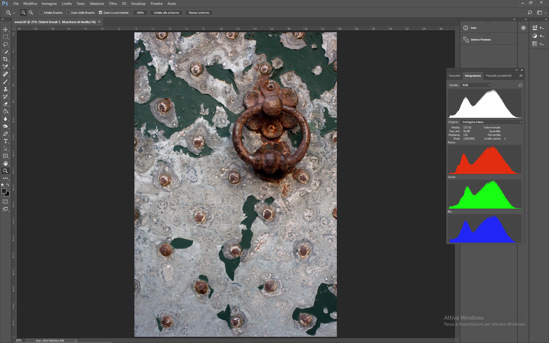
Task: Select the Clone Stamp tool
Action: coord(6,89)
